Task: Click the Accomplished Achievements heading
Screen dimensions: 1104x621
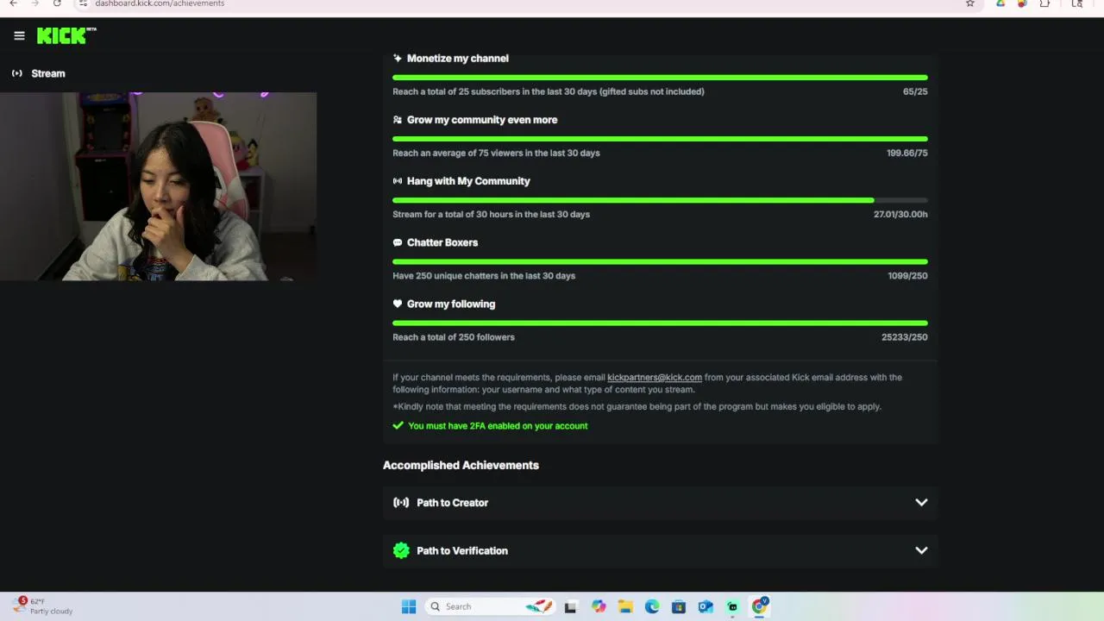Action: (461, 466)
